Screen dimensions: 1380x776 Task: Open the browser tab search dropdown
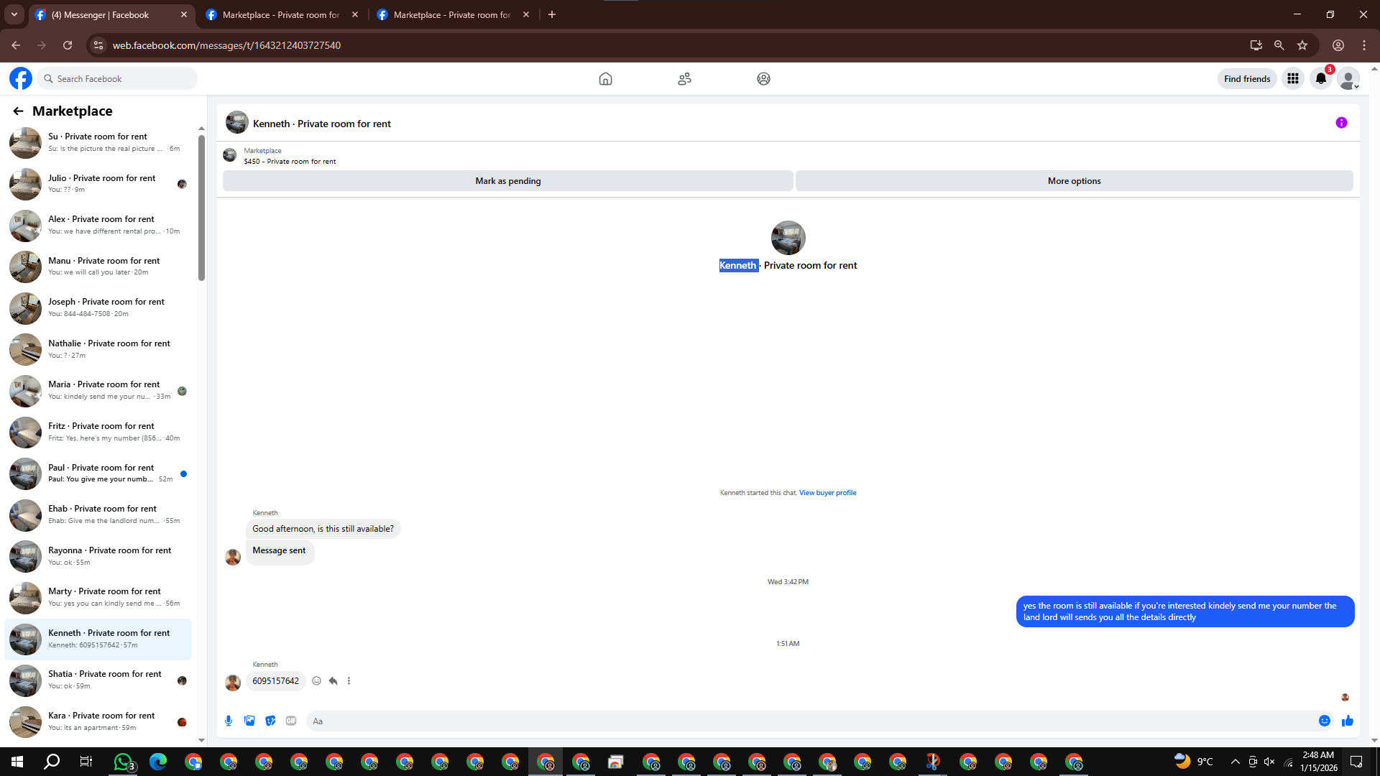[14, 14]
